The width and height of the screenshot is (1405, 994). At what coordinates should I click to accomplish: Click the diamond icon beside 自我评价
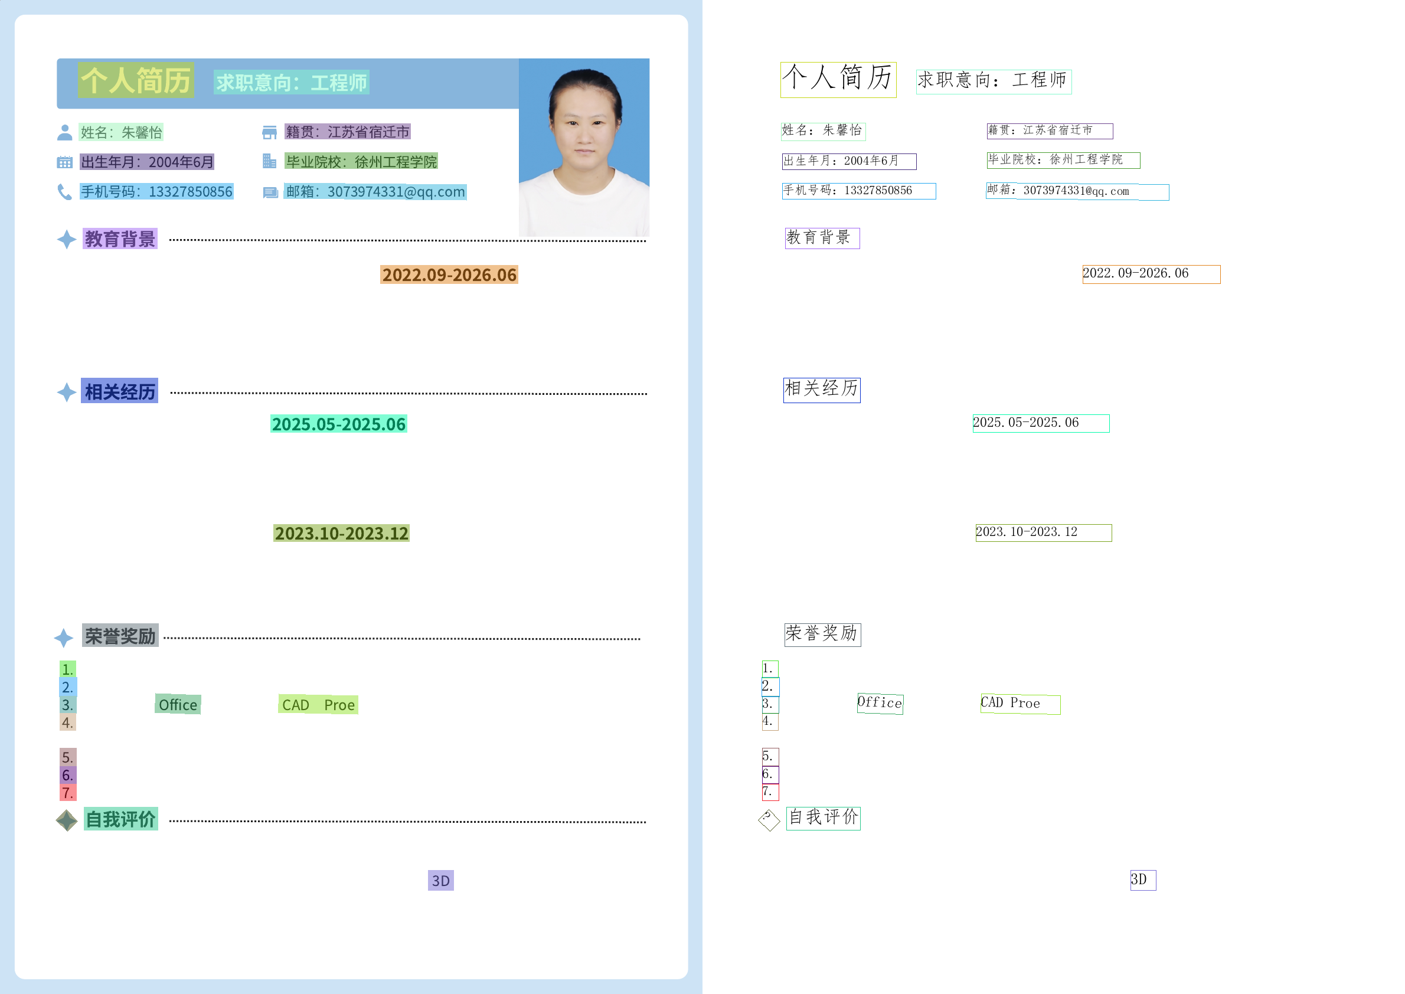66,820
